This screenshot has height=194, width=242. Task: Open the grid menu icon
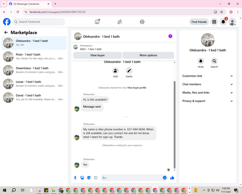pos(214,22)
